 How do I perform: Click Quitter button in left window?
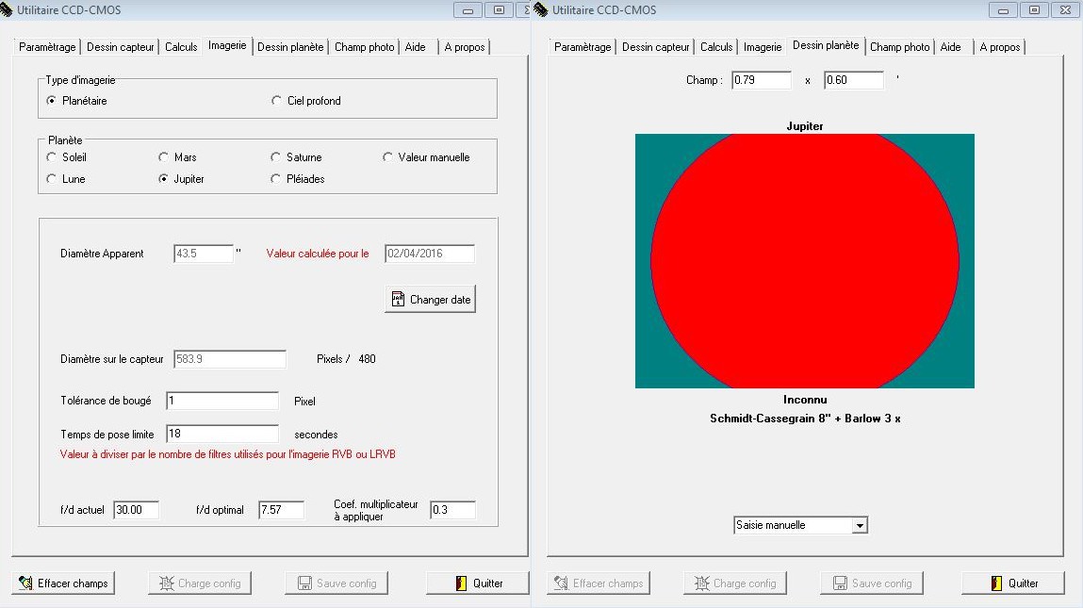click(477, 583)
